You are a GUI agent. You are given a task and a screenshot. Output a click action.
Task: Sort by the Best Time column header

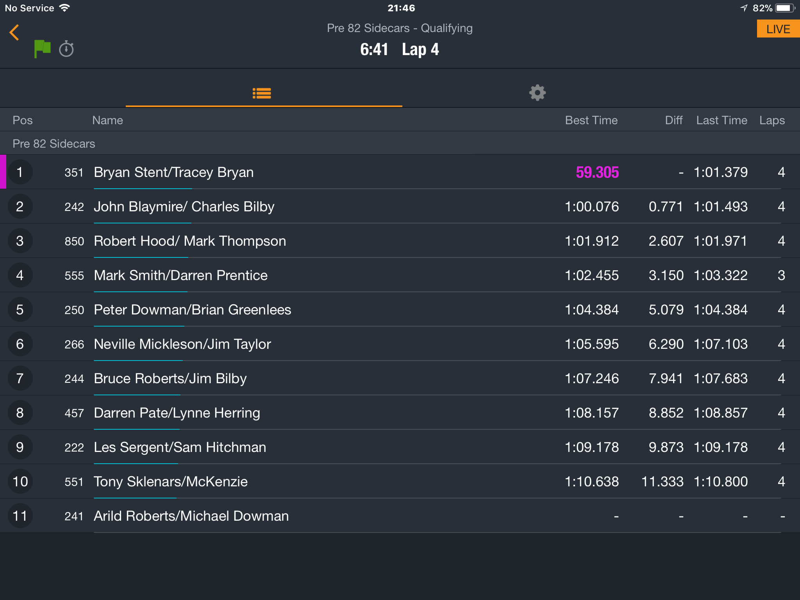click(x=591, y=120)
